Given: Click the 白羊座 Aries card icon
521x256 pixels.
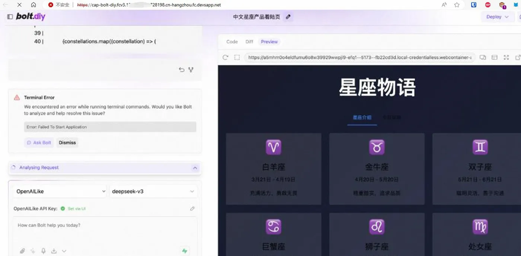Looking at the screenshot, I should pos(274,147).
